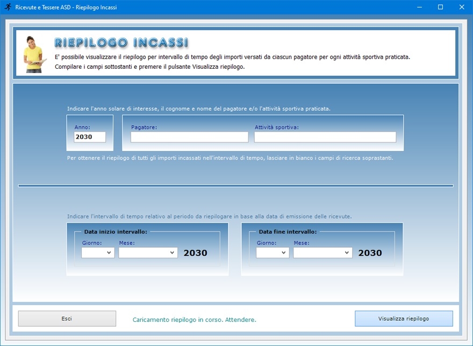Click the 'Compilare i campi sottostanti' sentence
473x346 pixels.
(x=149, y=67)
